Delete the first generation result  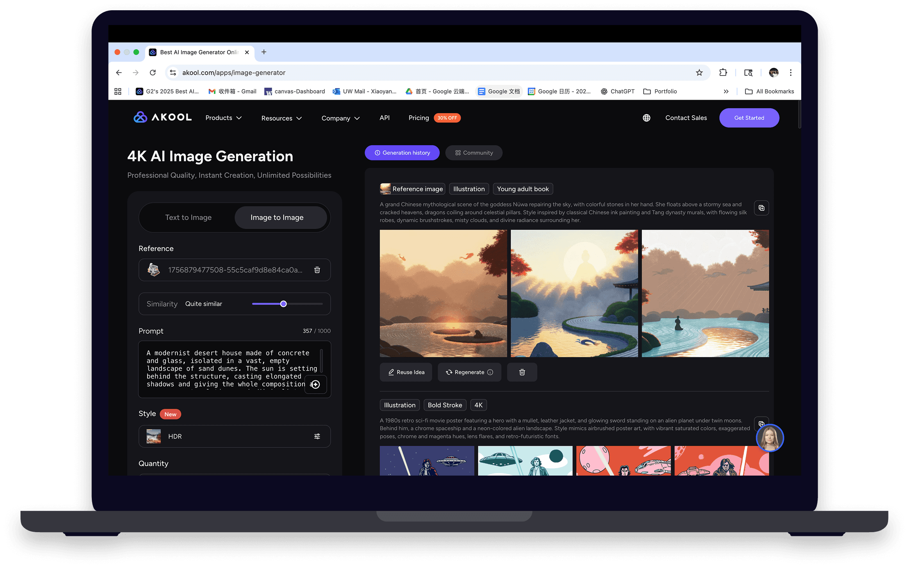(522, 372)
